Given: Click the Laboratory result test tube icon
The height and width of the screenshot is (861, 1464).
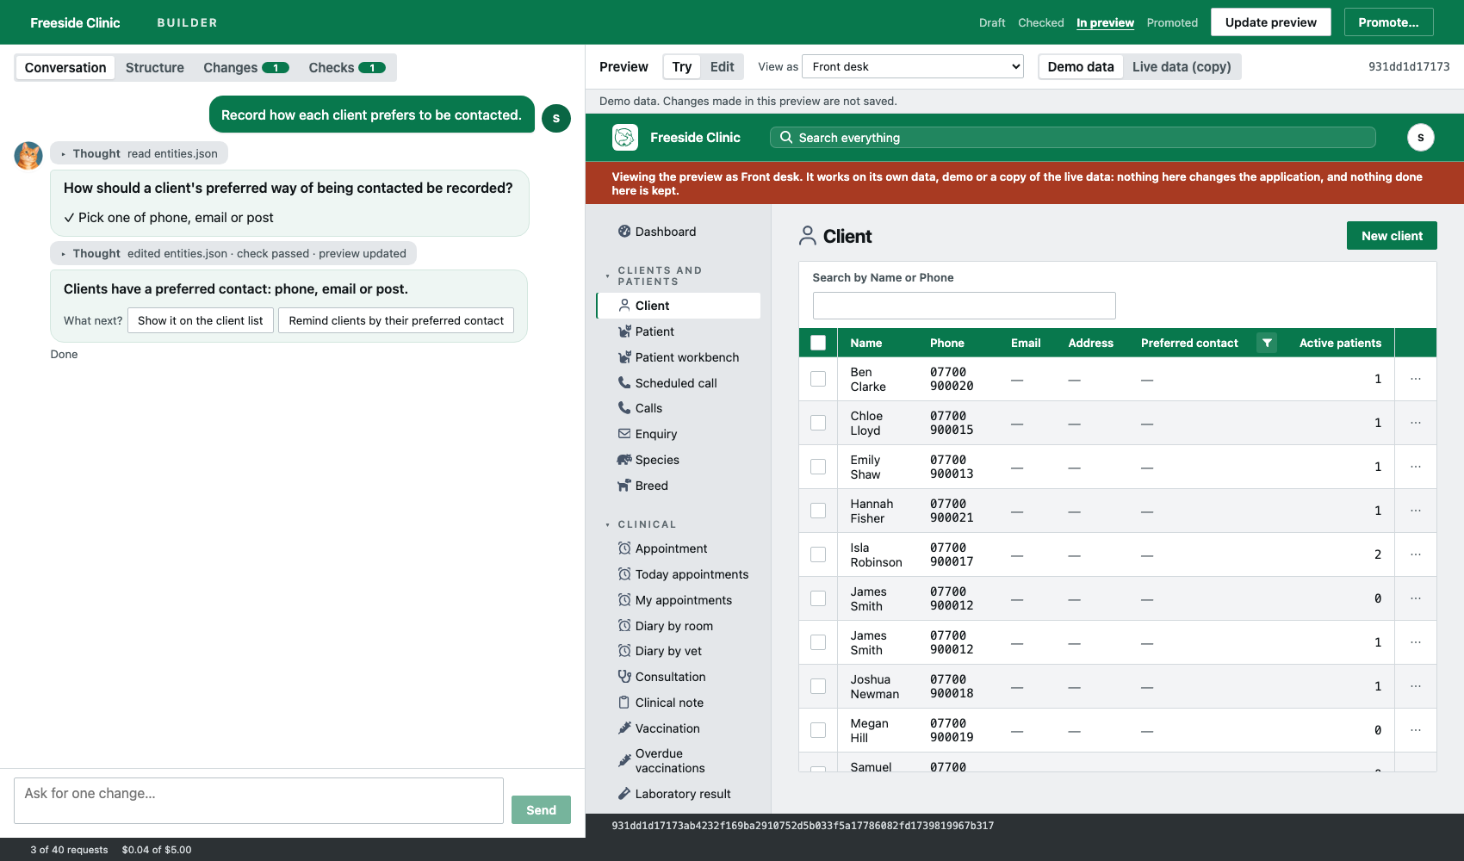Looking at the screenshot, I should [624, 794].
